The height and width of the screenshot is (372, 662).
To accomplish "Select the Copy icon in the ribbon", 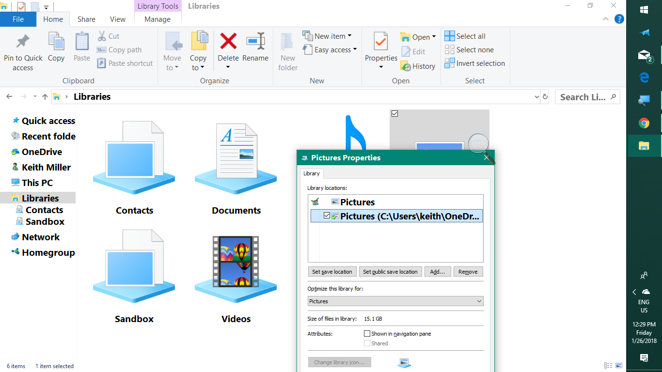I will tap(56, 48).
